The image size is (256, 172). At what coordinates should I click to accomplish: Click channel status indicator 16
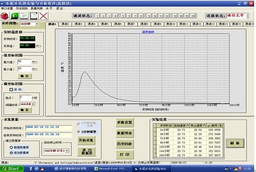click(193, 16)
